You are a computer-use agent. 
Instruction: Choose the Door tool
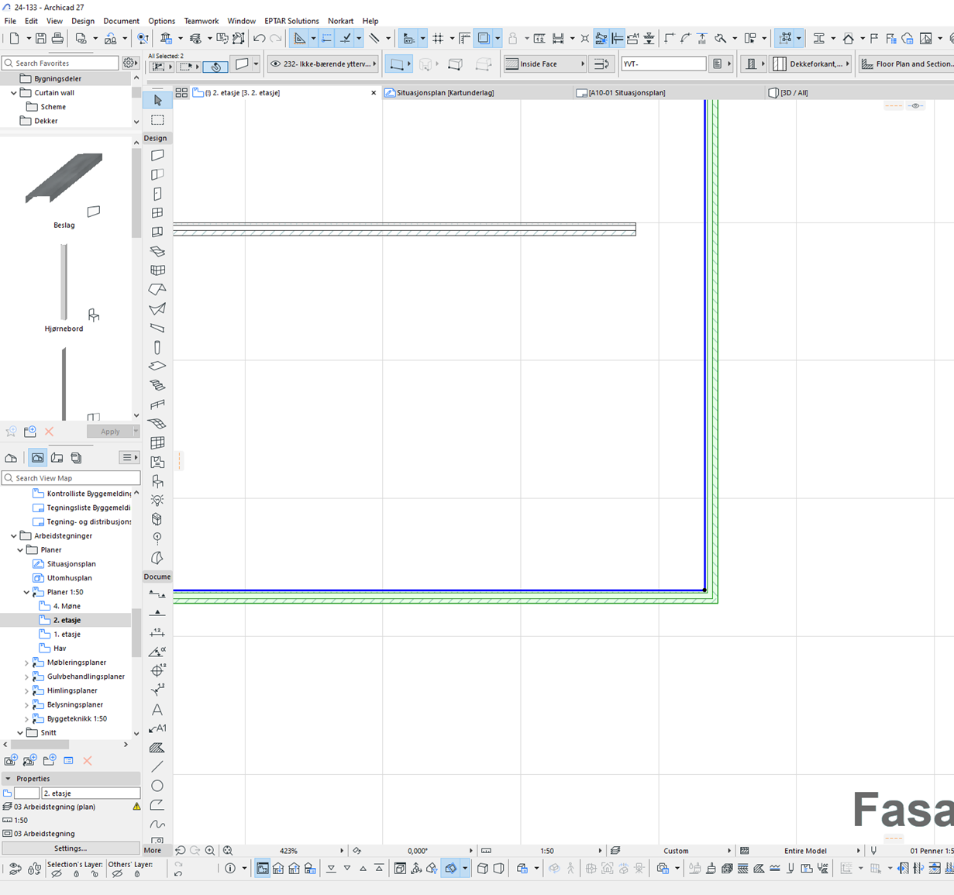(x=157, y=194)
